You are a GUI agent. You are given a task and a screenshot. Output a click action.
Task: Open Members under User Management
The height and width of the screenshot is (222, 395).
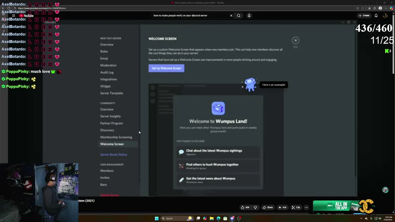(x=107, y=171)
